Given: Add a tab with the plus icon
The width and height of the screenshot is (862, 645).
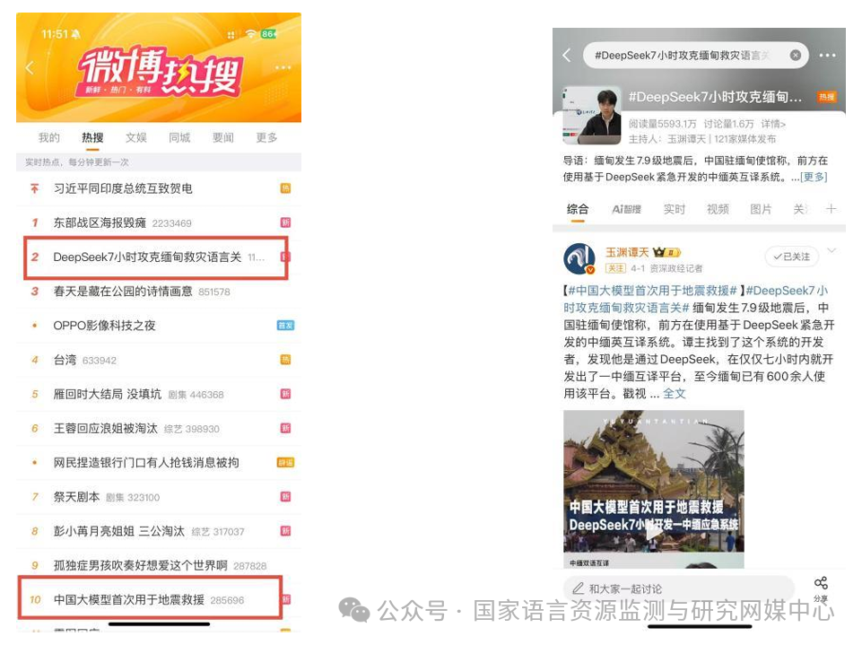Looking at the screenshot, I should coord(831,209).
